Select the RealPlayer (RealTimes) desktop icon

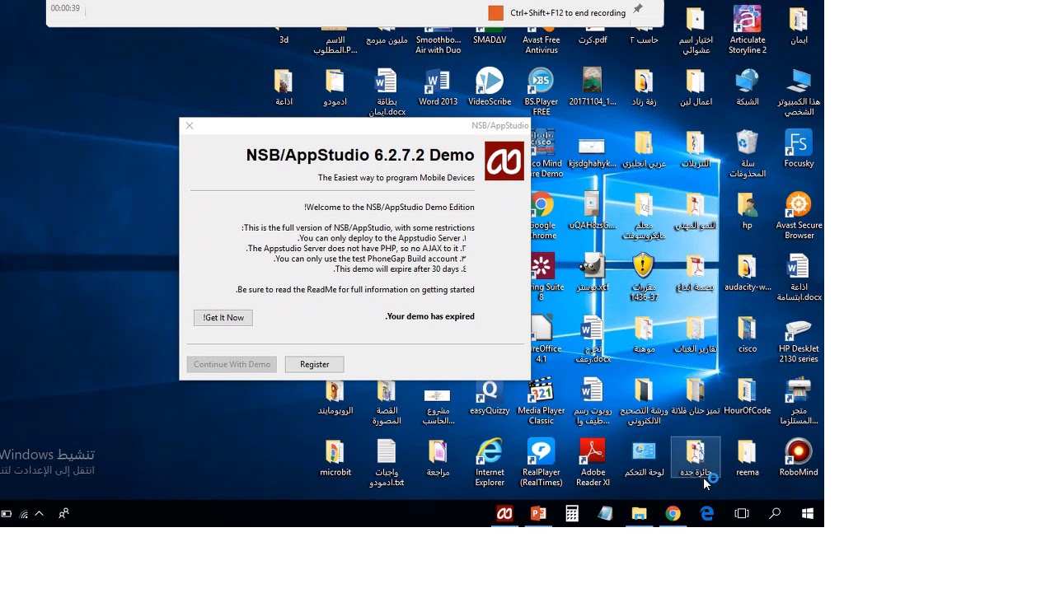pos(542,463)
